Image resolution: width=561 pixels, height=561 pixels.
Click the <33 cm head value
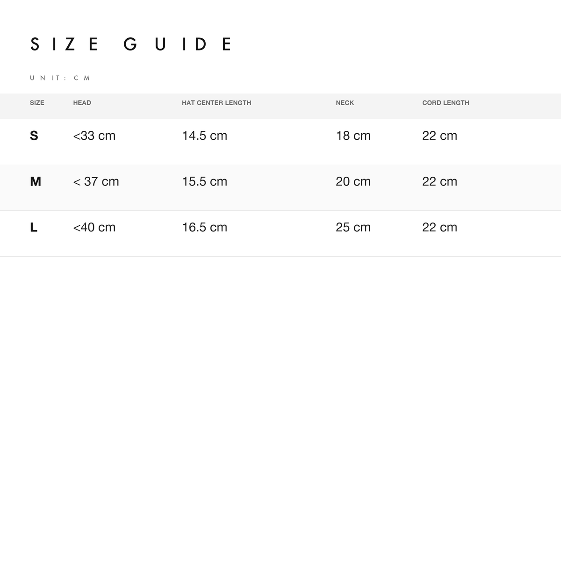coord(94,136)
